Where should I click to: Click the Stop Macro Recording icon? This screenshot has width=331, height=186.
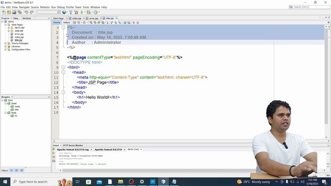(138, 23)
